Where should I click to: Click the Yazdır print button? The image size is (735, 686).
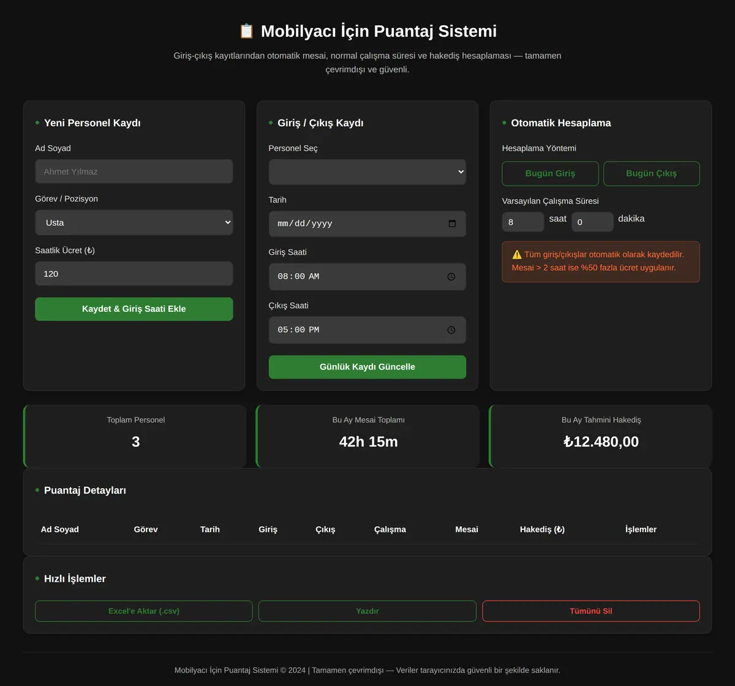pyautogui.click(x=367, y=611)
